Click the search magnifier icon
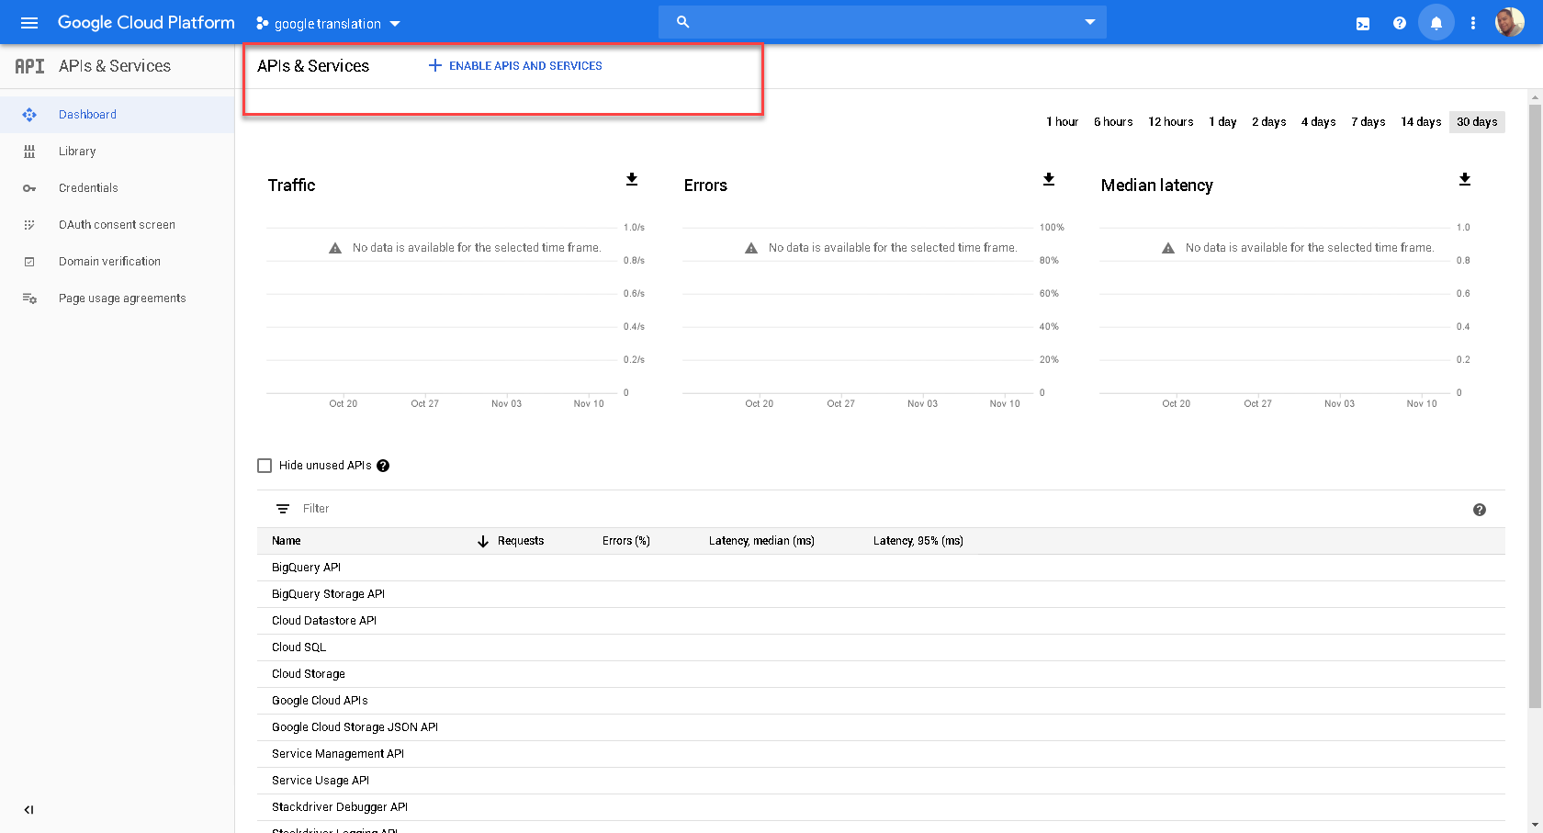 click(x=682, y=22)
